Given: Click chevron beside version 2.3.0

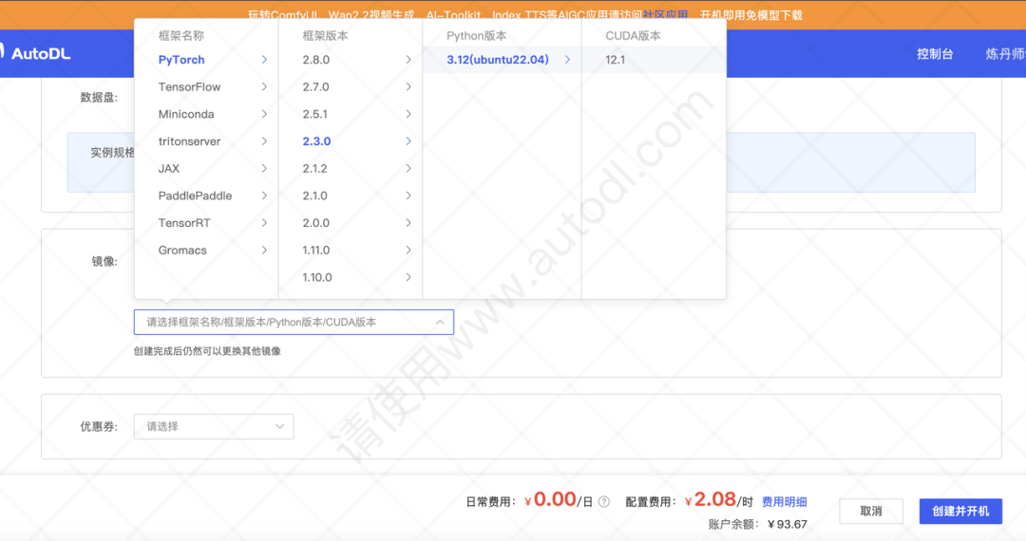Looking at the screenshot, I should [x=408, y=141].
